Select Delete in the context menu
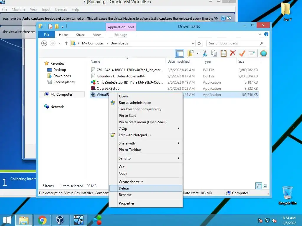Viewport: 302px width, 226px height. click(146, 188)
